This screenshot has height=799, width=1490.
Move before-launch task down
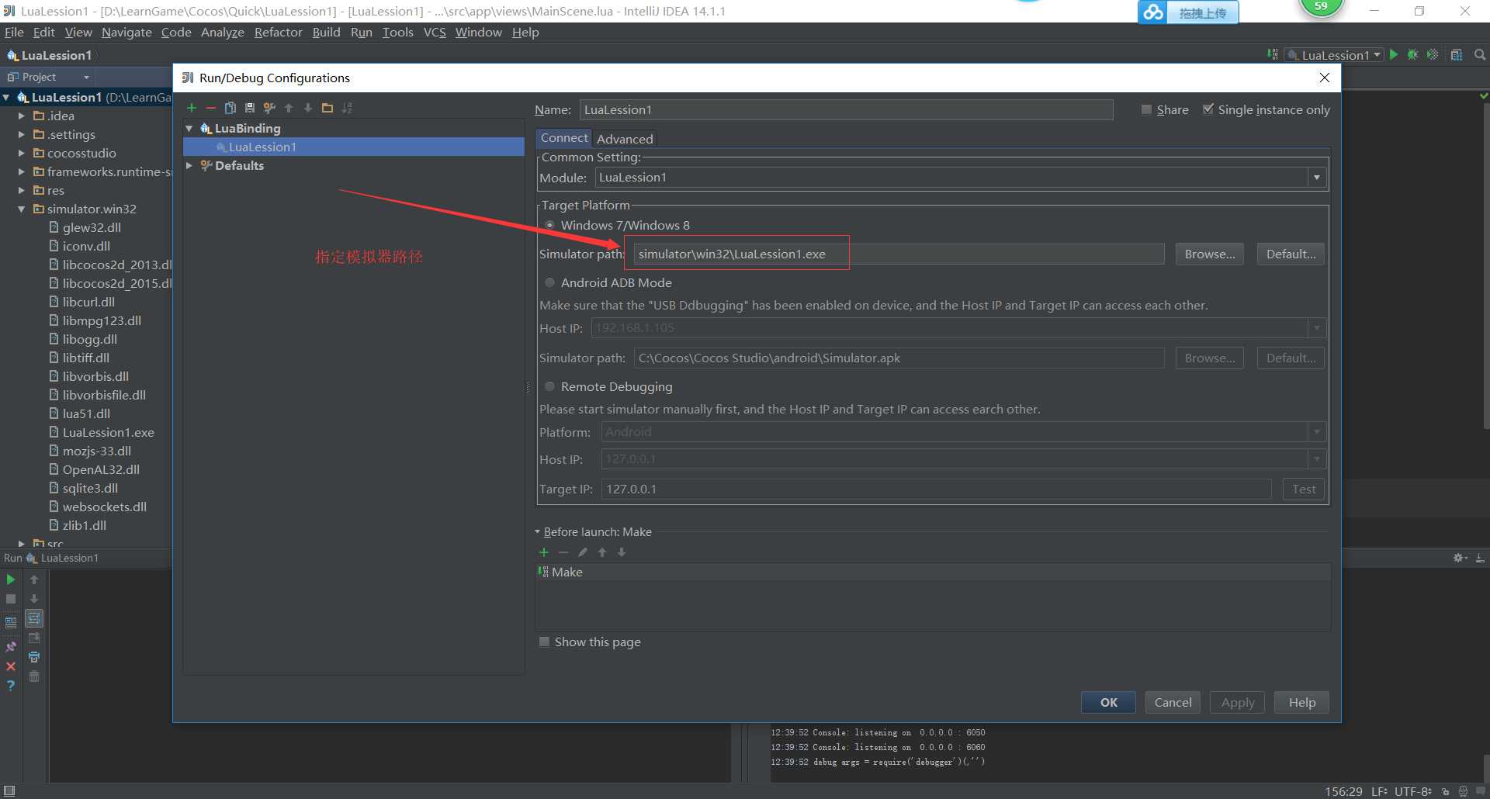pos(622,552)
